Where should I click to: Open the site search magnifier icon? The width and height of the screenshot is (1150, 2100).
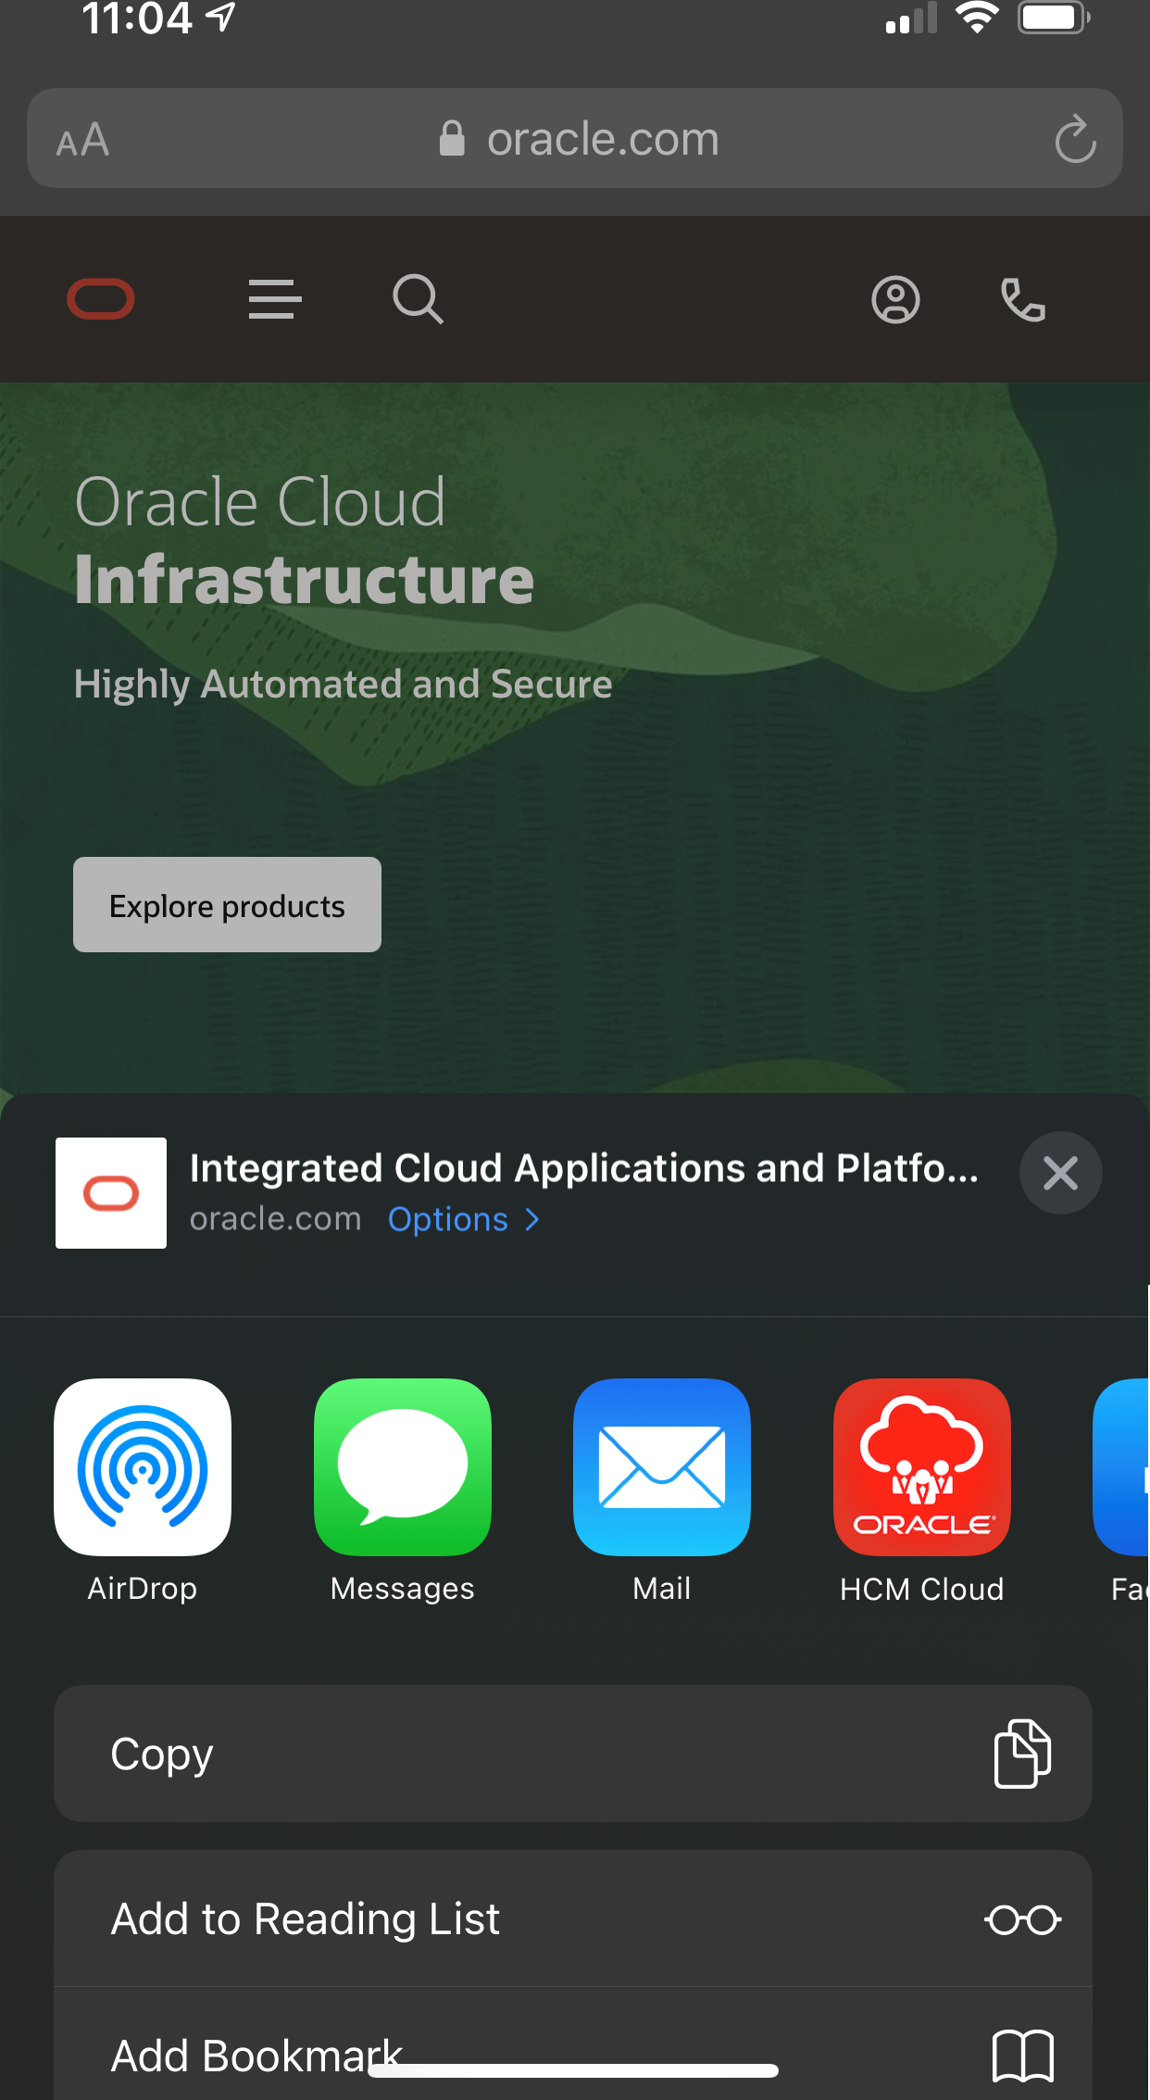[x=419, y=299]
